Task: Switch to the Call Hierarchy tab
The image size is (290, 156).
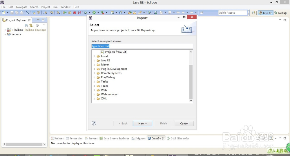Action: [178, 138]
